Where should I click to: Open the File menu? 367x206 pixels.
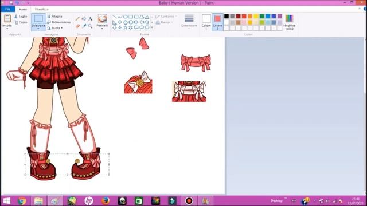click(7, 9)
